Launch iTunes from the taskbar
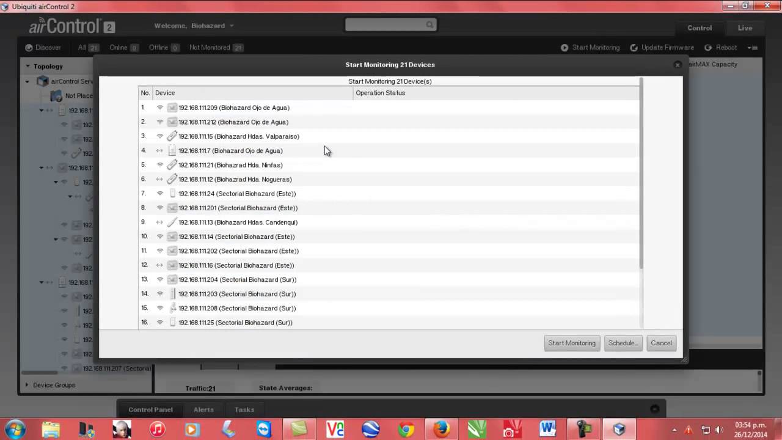 point(158,430)
